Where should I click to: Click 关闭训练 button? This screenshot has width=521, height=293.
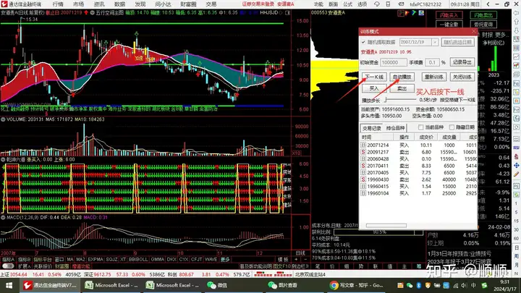tap(462, 77)
